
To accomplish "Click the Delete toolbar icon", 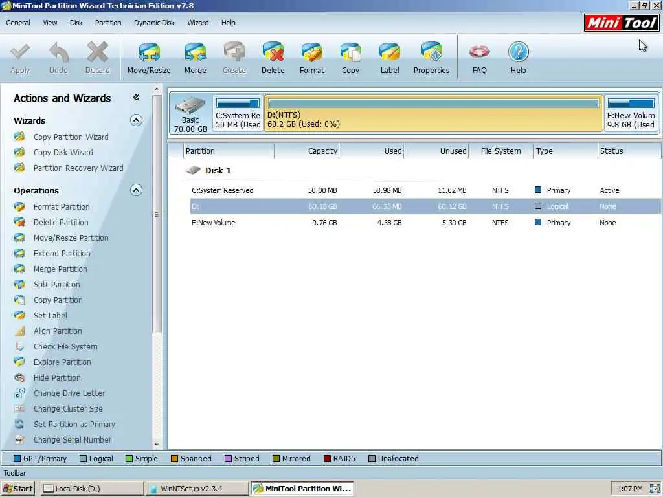I will tap(273, 53).
